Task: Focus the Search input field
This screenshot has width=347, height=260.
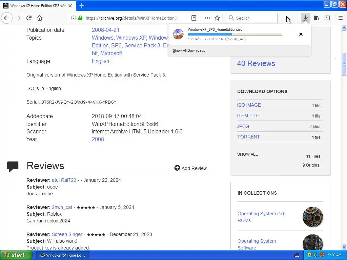Action: click(x=252, y=18)
